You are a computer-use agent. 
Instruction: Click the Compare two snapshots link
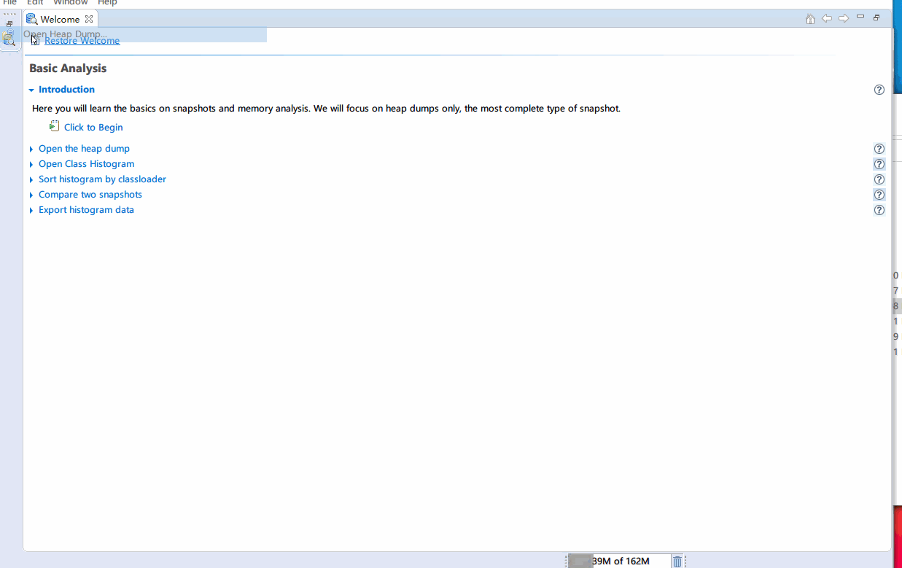[x=90, y=195]
